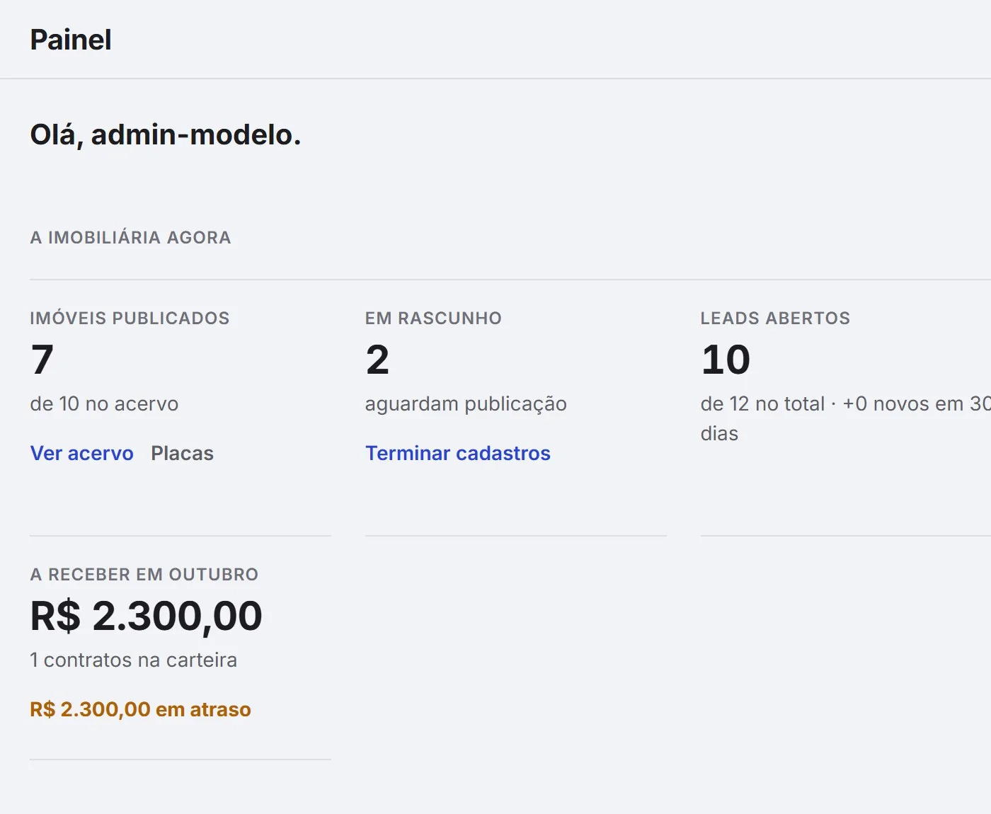Click the published properties count '7'
Viewport: 991px width, 814px height.
(42, 360)
